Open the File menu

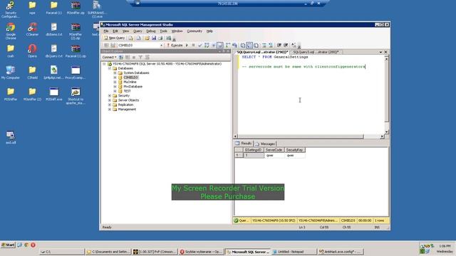106,31
